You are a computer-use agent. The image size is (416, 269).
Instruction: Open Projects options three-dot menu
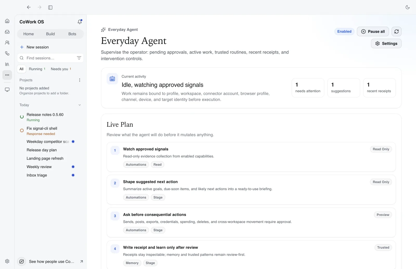[x=80, y=80]
